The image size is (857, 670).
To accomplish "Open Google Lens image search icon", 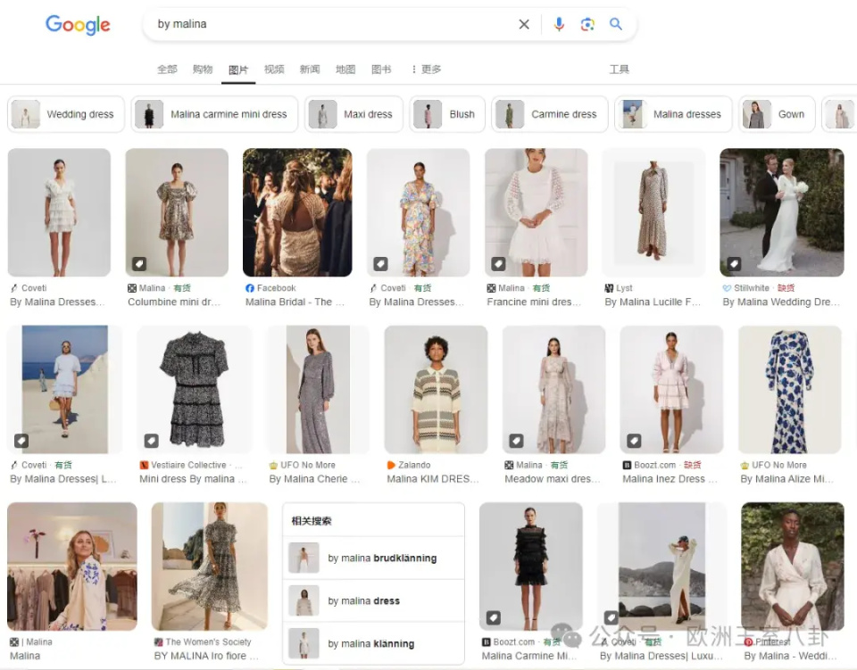I will (587, 24).
